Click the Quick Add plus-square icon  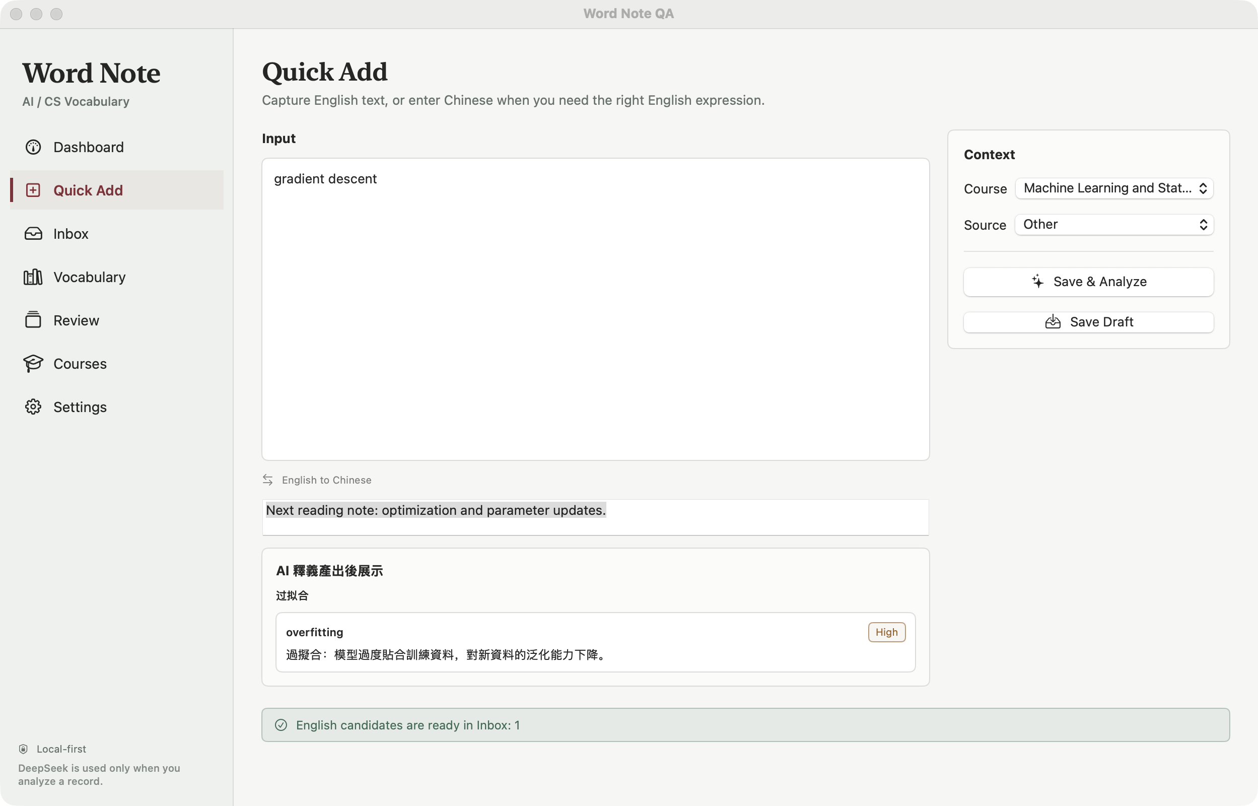33,190
